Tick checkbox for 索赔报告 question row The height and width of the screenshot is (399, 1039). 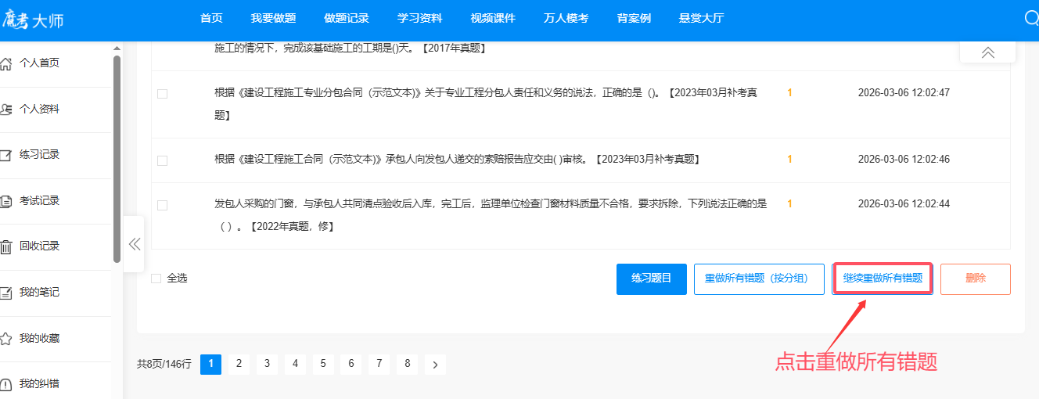tap(162, 160)
